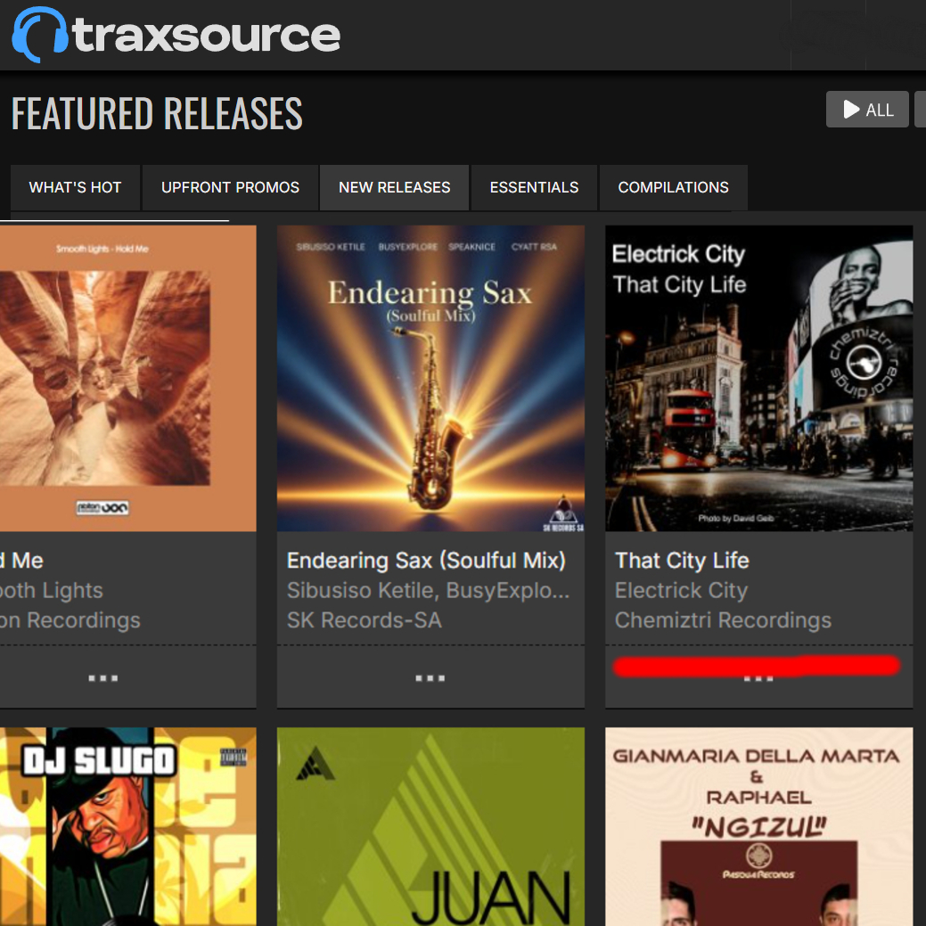Open the Sibusiso Ketile, BusyExplo... artist link
The width and height of the screenshot is (926, 926).
pyautogui.click(x=428, y=590)
